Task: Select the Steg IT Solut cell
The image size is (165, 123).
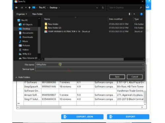Action: tap(32, 99)
